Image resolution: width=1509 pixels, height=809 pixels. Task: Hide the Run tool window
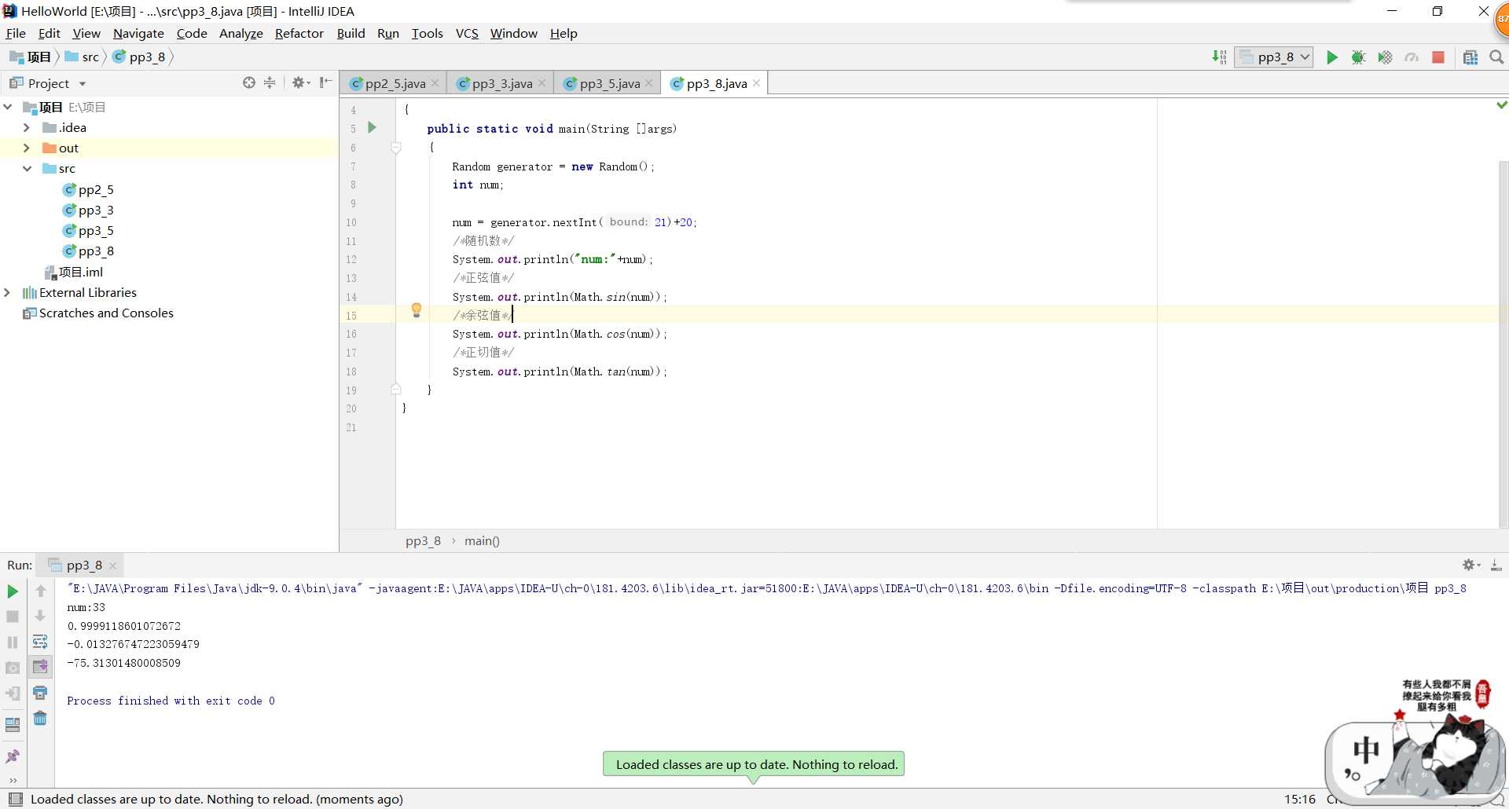click(x=1496, y=565)
